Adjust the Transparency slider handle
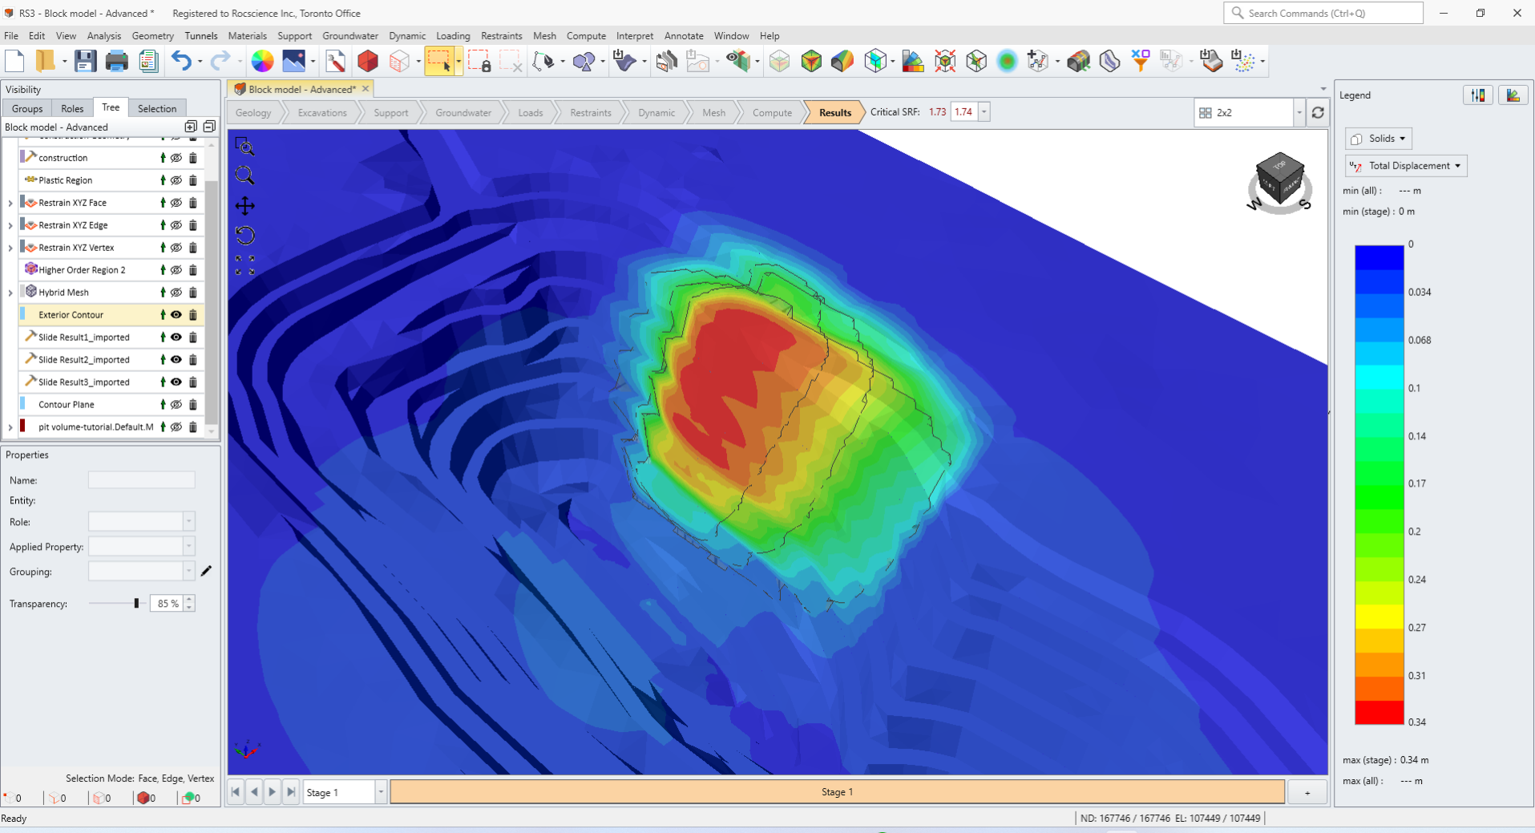 tap(136, 604)
